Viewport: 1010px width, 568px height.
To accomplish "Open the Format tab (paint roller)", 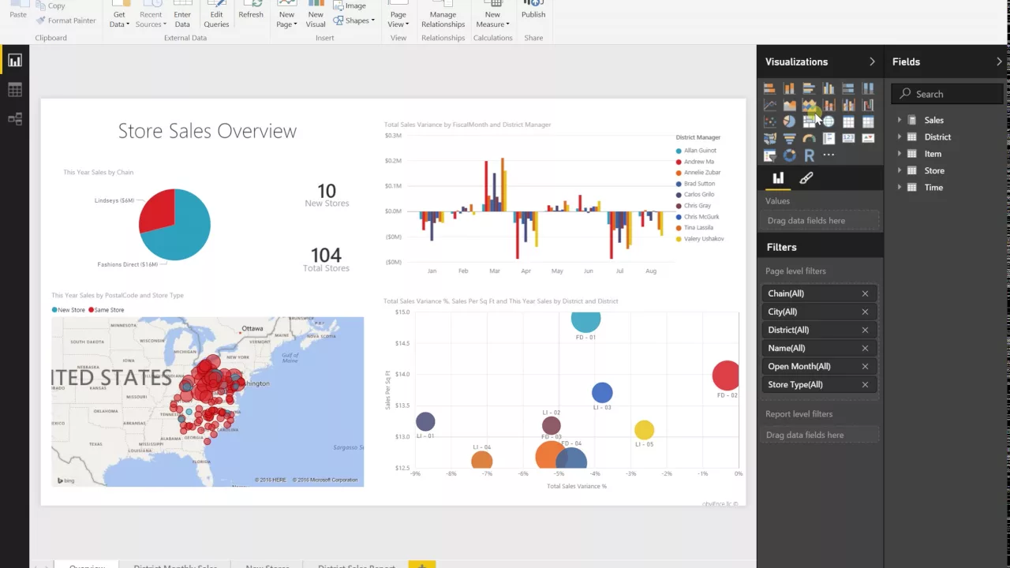I will pyautogui.click(x=806, y=178).
